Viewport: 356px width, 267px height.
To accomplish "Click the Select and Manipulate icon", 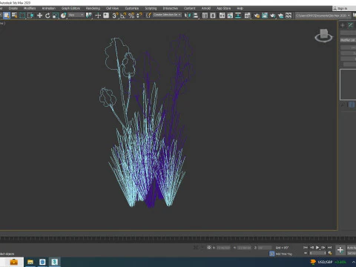I will click(98, 16).
